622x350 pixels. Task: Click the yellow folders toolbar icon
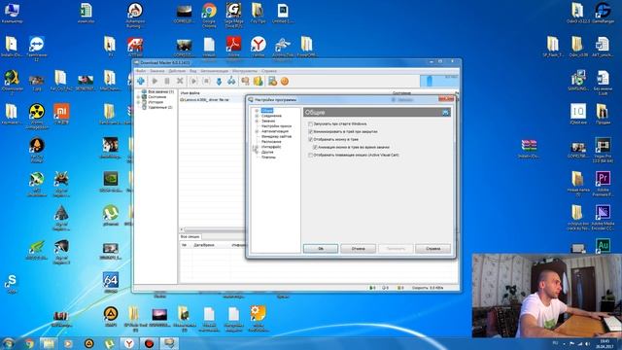point(258,81)
